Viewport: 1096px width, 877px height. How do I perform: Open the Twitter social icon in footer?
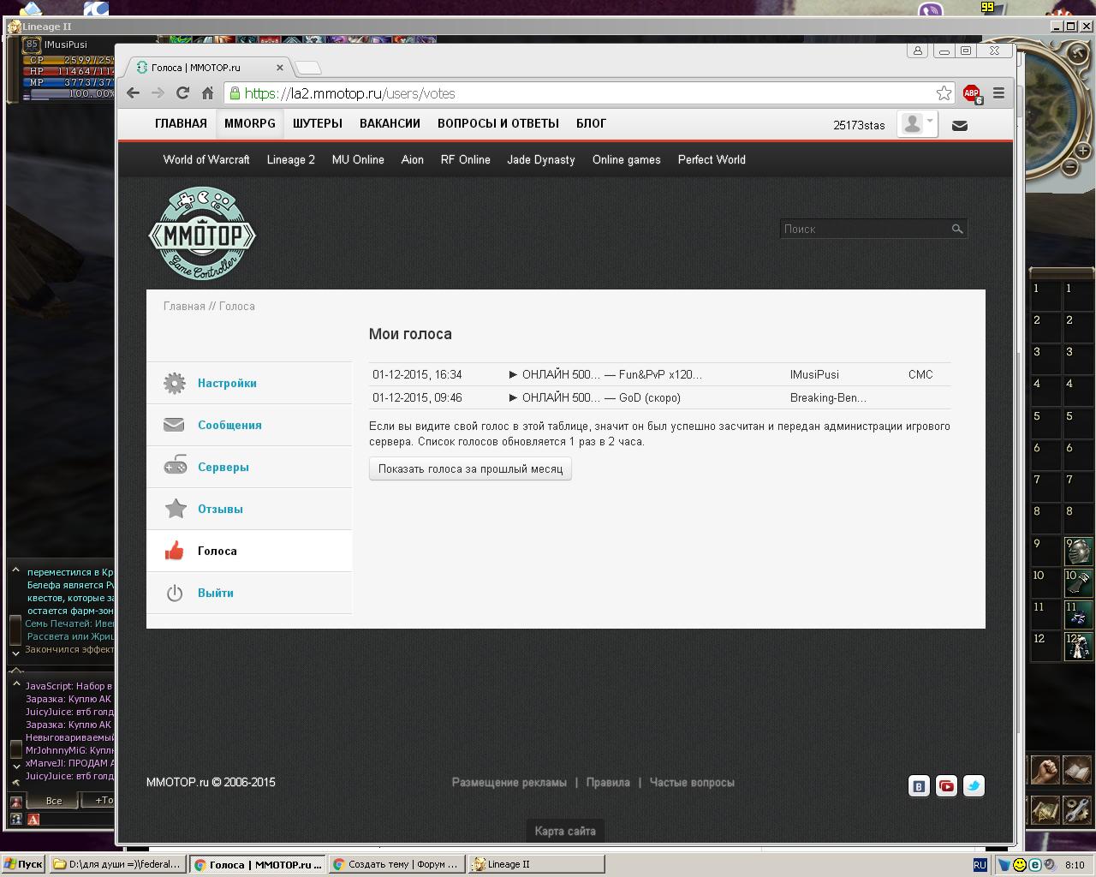pos(974,786)
